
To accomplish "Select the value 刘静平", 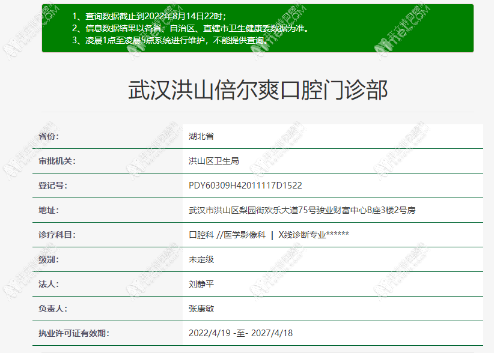I will (x=201, y=284).
